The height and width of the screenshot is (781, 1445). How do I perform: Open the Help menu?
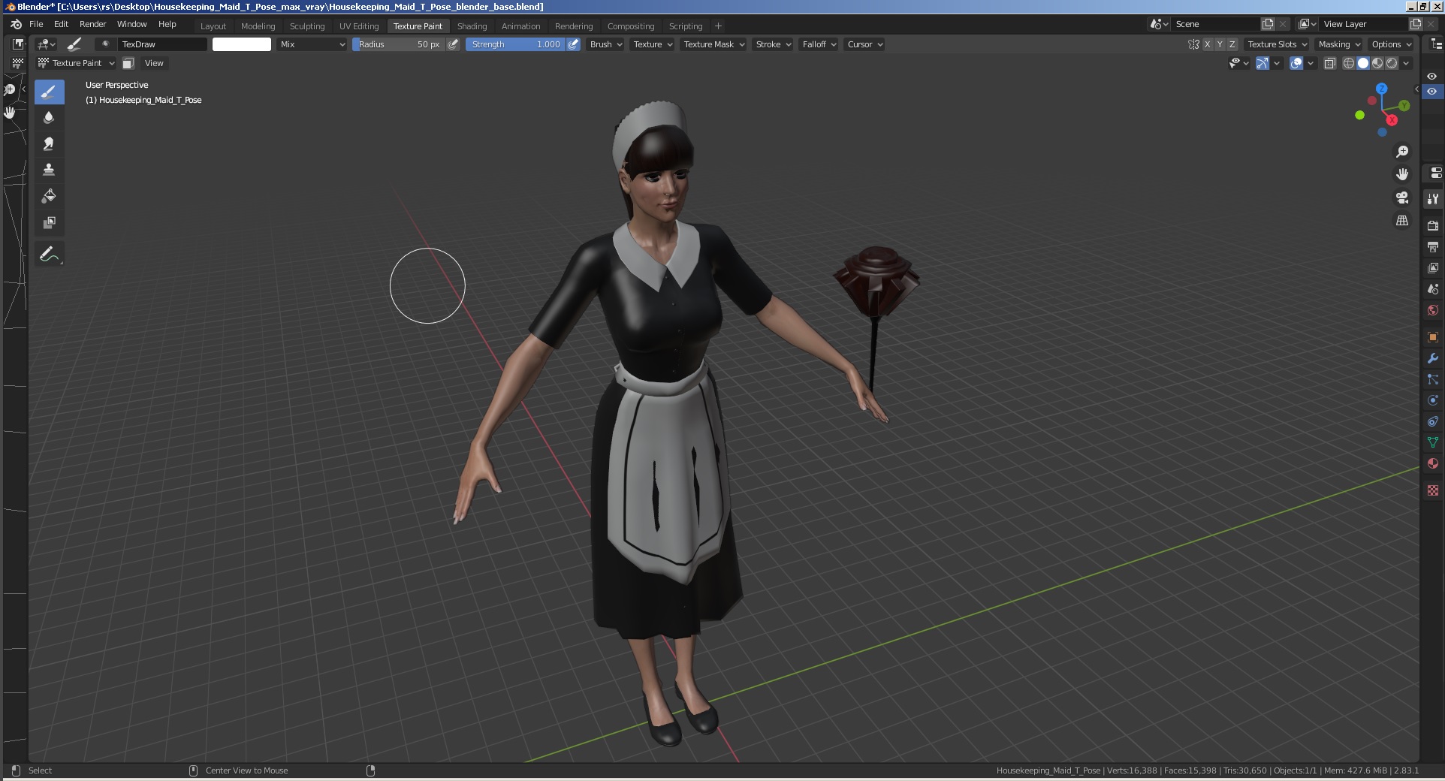[x=167, y=24]
